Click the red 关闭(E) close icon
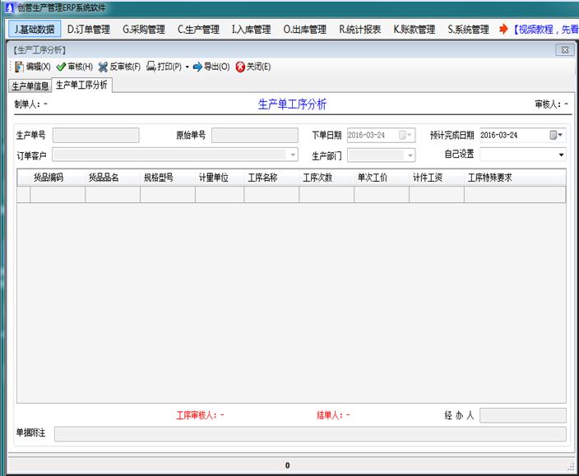Image resolution: width=579 pixels, height=476 pixels. point(240,67)
